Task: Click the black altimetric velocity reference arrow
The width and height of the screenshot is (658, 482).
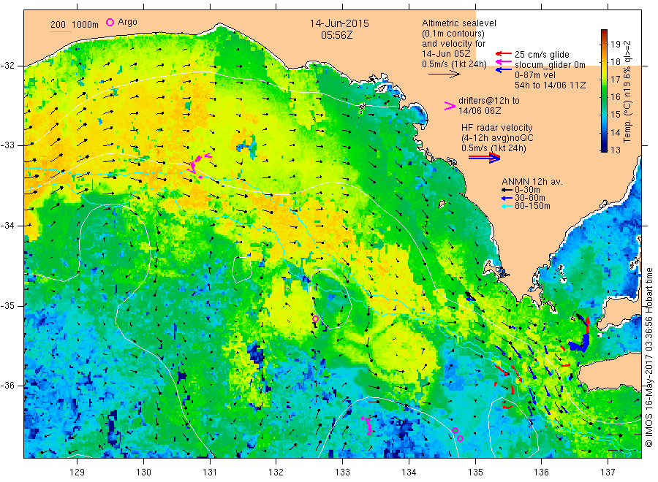Action: (445, 74)
